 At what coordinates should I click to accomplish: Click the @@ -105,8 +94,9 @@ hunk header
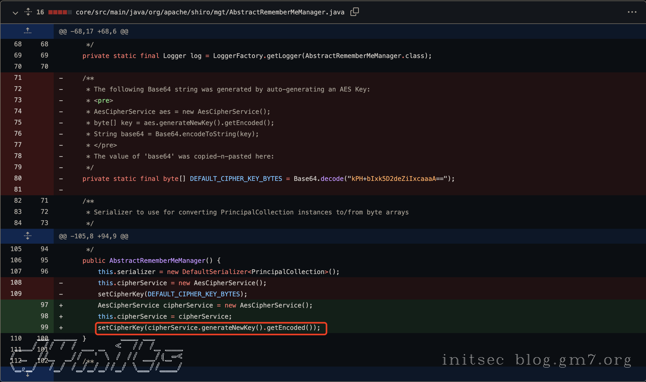[93, 236]
